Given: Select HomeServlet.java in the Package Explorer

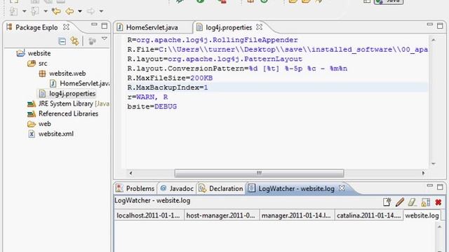Looking at the screenshot, I should pyautogui.click(x=85, y=83).
